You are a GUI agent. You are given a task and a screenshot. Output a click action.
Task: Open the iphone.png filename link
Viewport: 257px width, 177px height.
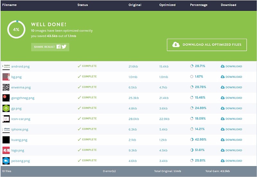coord(20,130)
